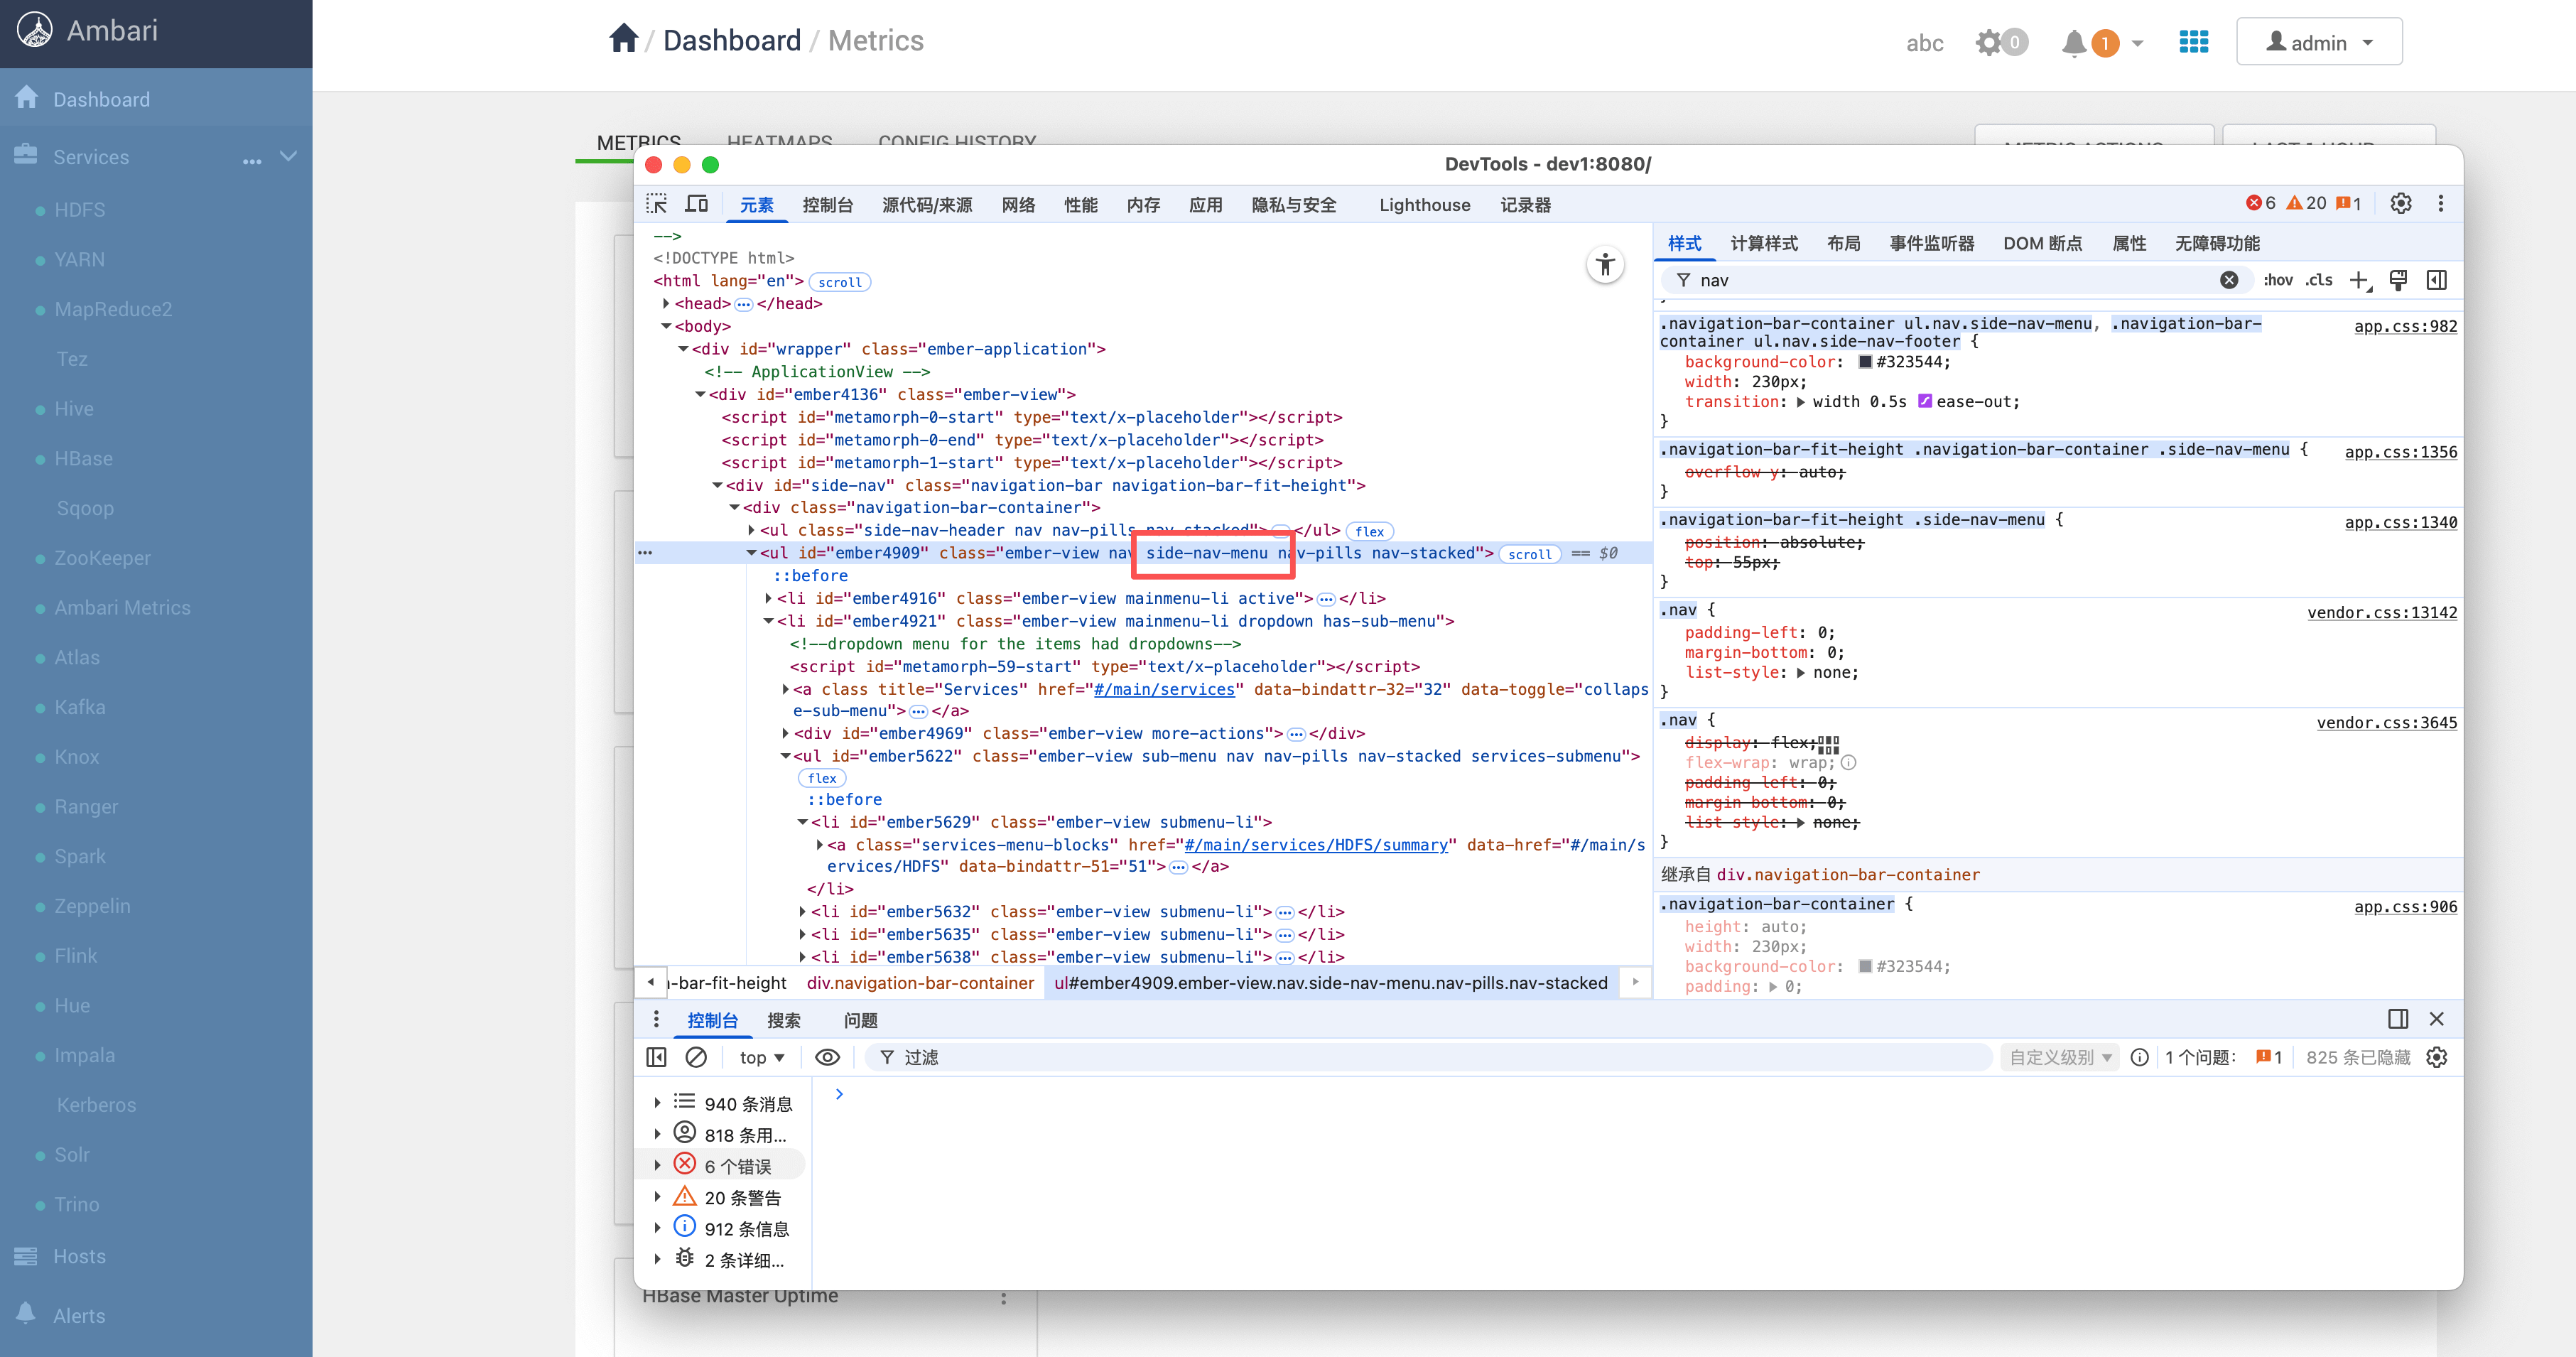2576x1357 pixels.
Task: Click the alerts bell icon
Action: click(x=2074, y=43)
